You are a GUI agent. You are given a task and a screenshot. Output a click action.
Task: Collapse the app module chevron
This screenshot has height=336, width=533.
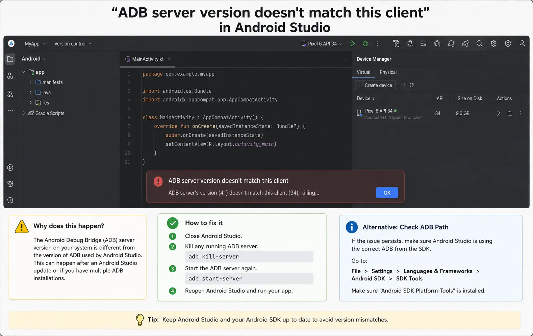pos(24,72)
